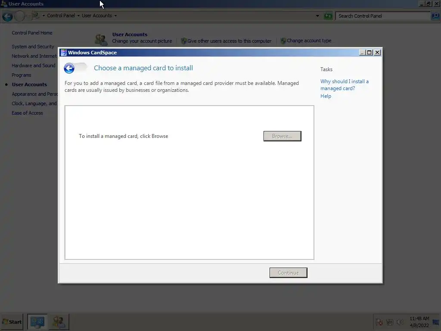Click the User Accounts address bar icon
This screenshot has width=441, height=331.
point(35,16)
